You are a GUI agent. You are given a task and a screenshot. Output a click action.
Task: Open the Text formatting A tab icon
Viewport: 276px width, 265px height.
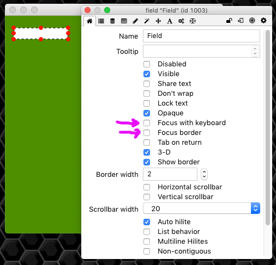tap(170, 21)
